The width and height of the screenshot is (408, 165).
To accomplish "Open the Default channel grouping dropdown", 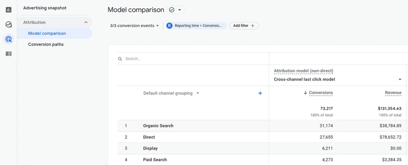I will click(171, 93).
